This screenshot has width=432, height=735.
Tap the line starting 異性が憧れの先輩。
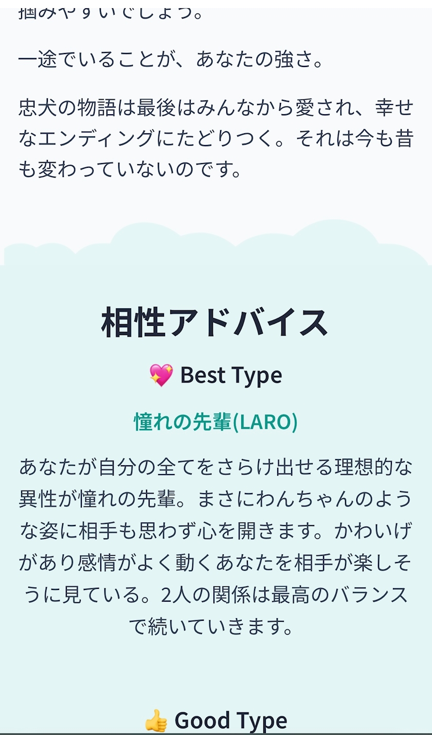[x=215, y=499]
